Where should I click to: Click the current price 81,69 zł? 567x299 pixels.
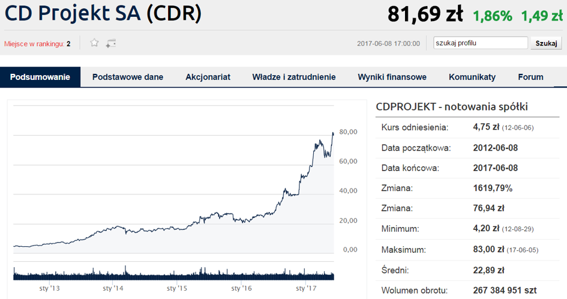[x=425, y=14]
